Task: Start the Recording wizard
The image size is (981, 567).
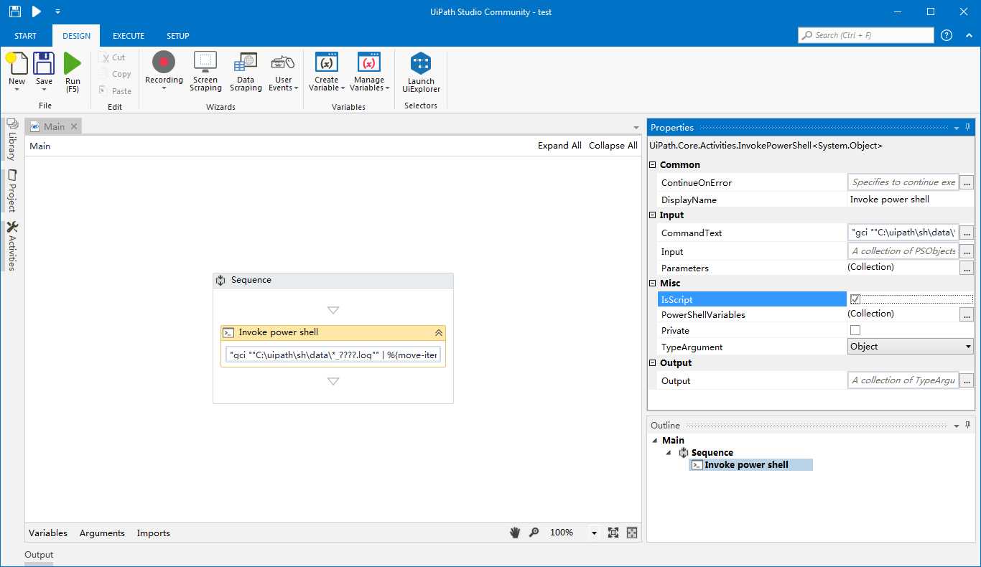Action: (x=164, y=71)
